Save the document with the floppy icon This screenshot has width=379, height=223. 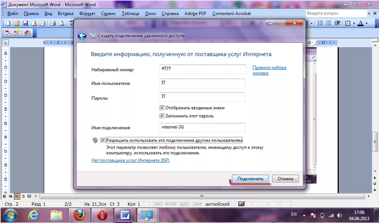coord(25,23)
